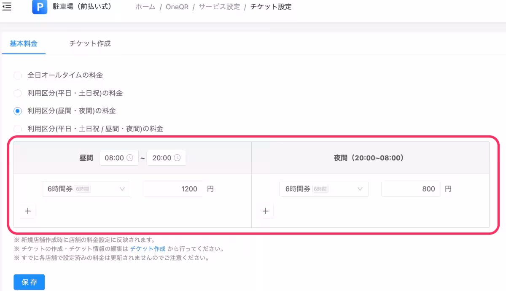This screenshot has width=506, height=291.
Task: Click the sidebar collapse hamburger icon
Action: coord(6,6)
